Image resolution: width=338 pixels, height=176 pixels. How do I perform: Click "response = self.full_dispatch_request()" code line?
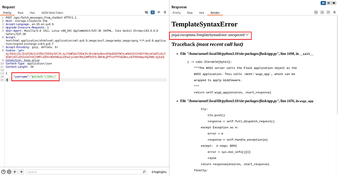(241, 121)
